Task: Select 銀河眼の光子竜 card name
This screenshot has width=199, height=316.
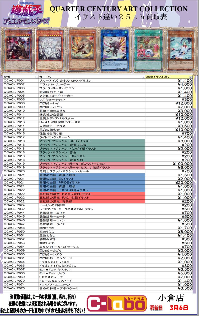Action: tap(51, 92)
